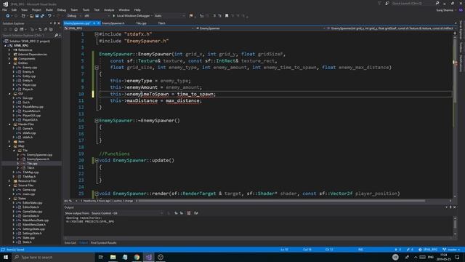Open the Show output from dropdown
465x262 pixels.
(127, 213)
